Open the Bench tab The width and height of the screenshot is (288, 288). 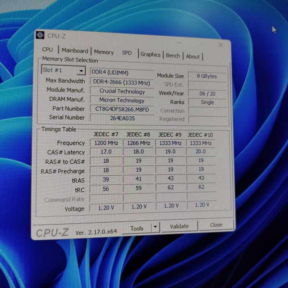pyautogui.click(x=173, y=56)
